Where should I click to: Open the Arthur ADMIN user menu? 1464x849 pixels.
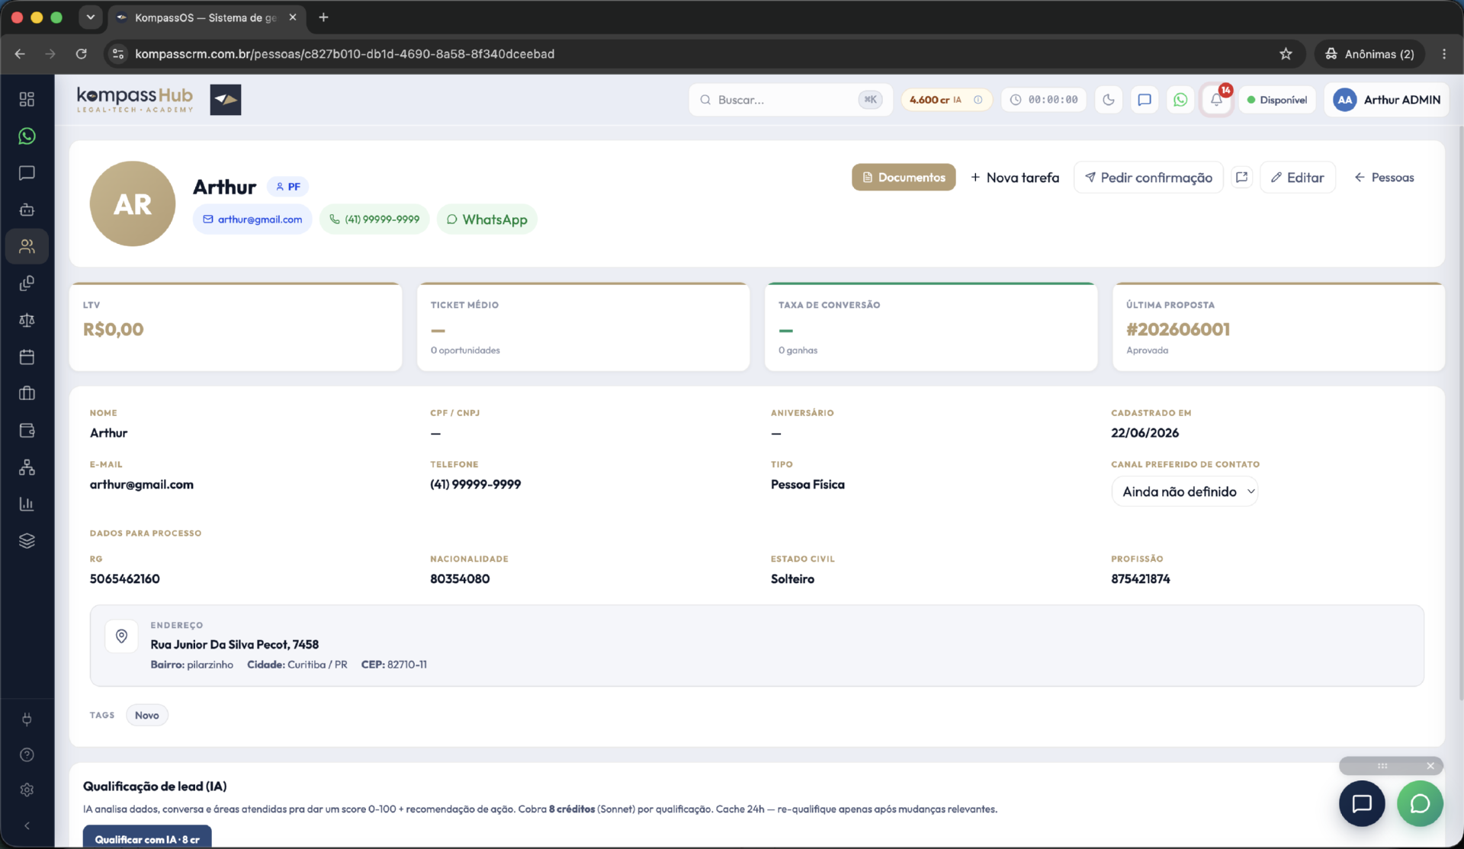[x=1387, y=100]
